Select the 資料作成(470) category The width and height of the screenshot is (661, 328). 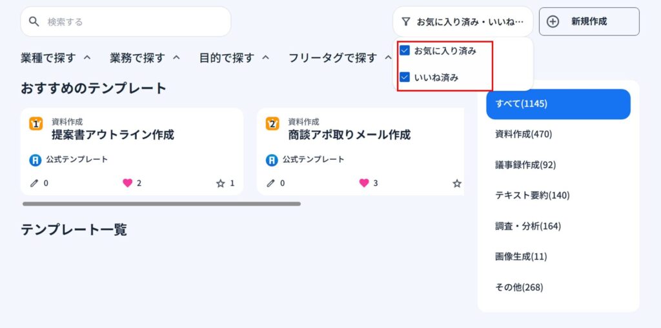[524, 134]
